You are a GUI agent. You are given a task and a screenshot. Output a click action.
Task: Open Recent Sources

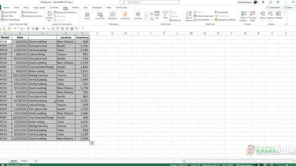[29, 12]
